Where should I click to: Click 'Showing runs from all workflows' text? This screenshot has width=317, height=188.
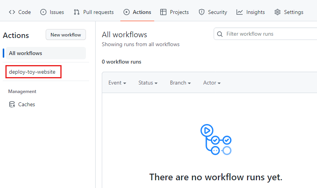[141, 44]
